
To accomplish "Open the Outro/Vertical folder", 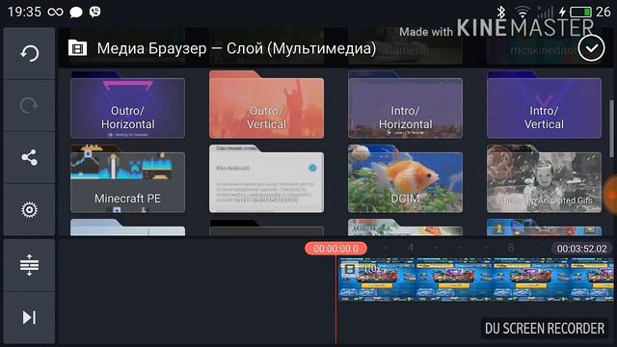I will [266, 105].
